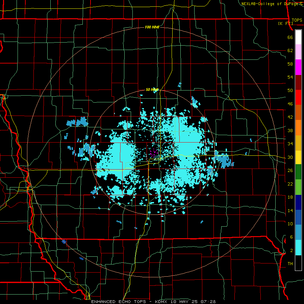The image size is (304, 304).
Task: Click the magenta legend swatch
Action: (298, 67)
